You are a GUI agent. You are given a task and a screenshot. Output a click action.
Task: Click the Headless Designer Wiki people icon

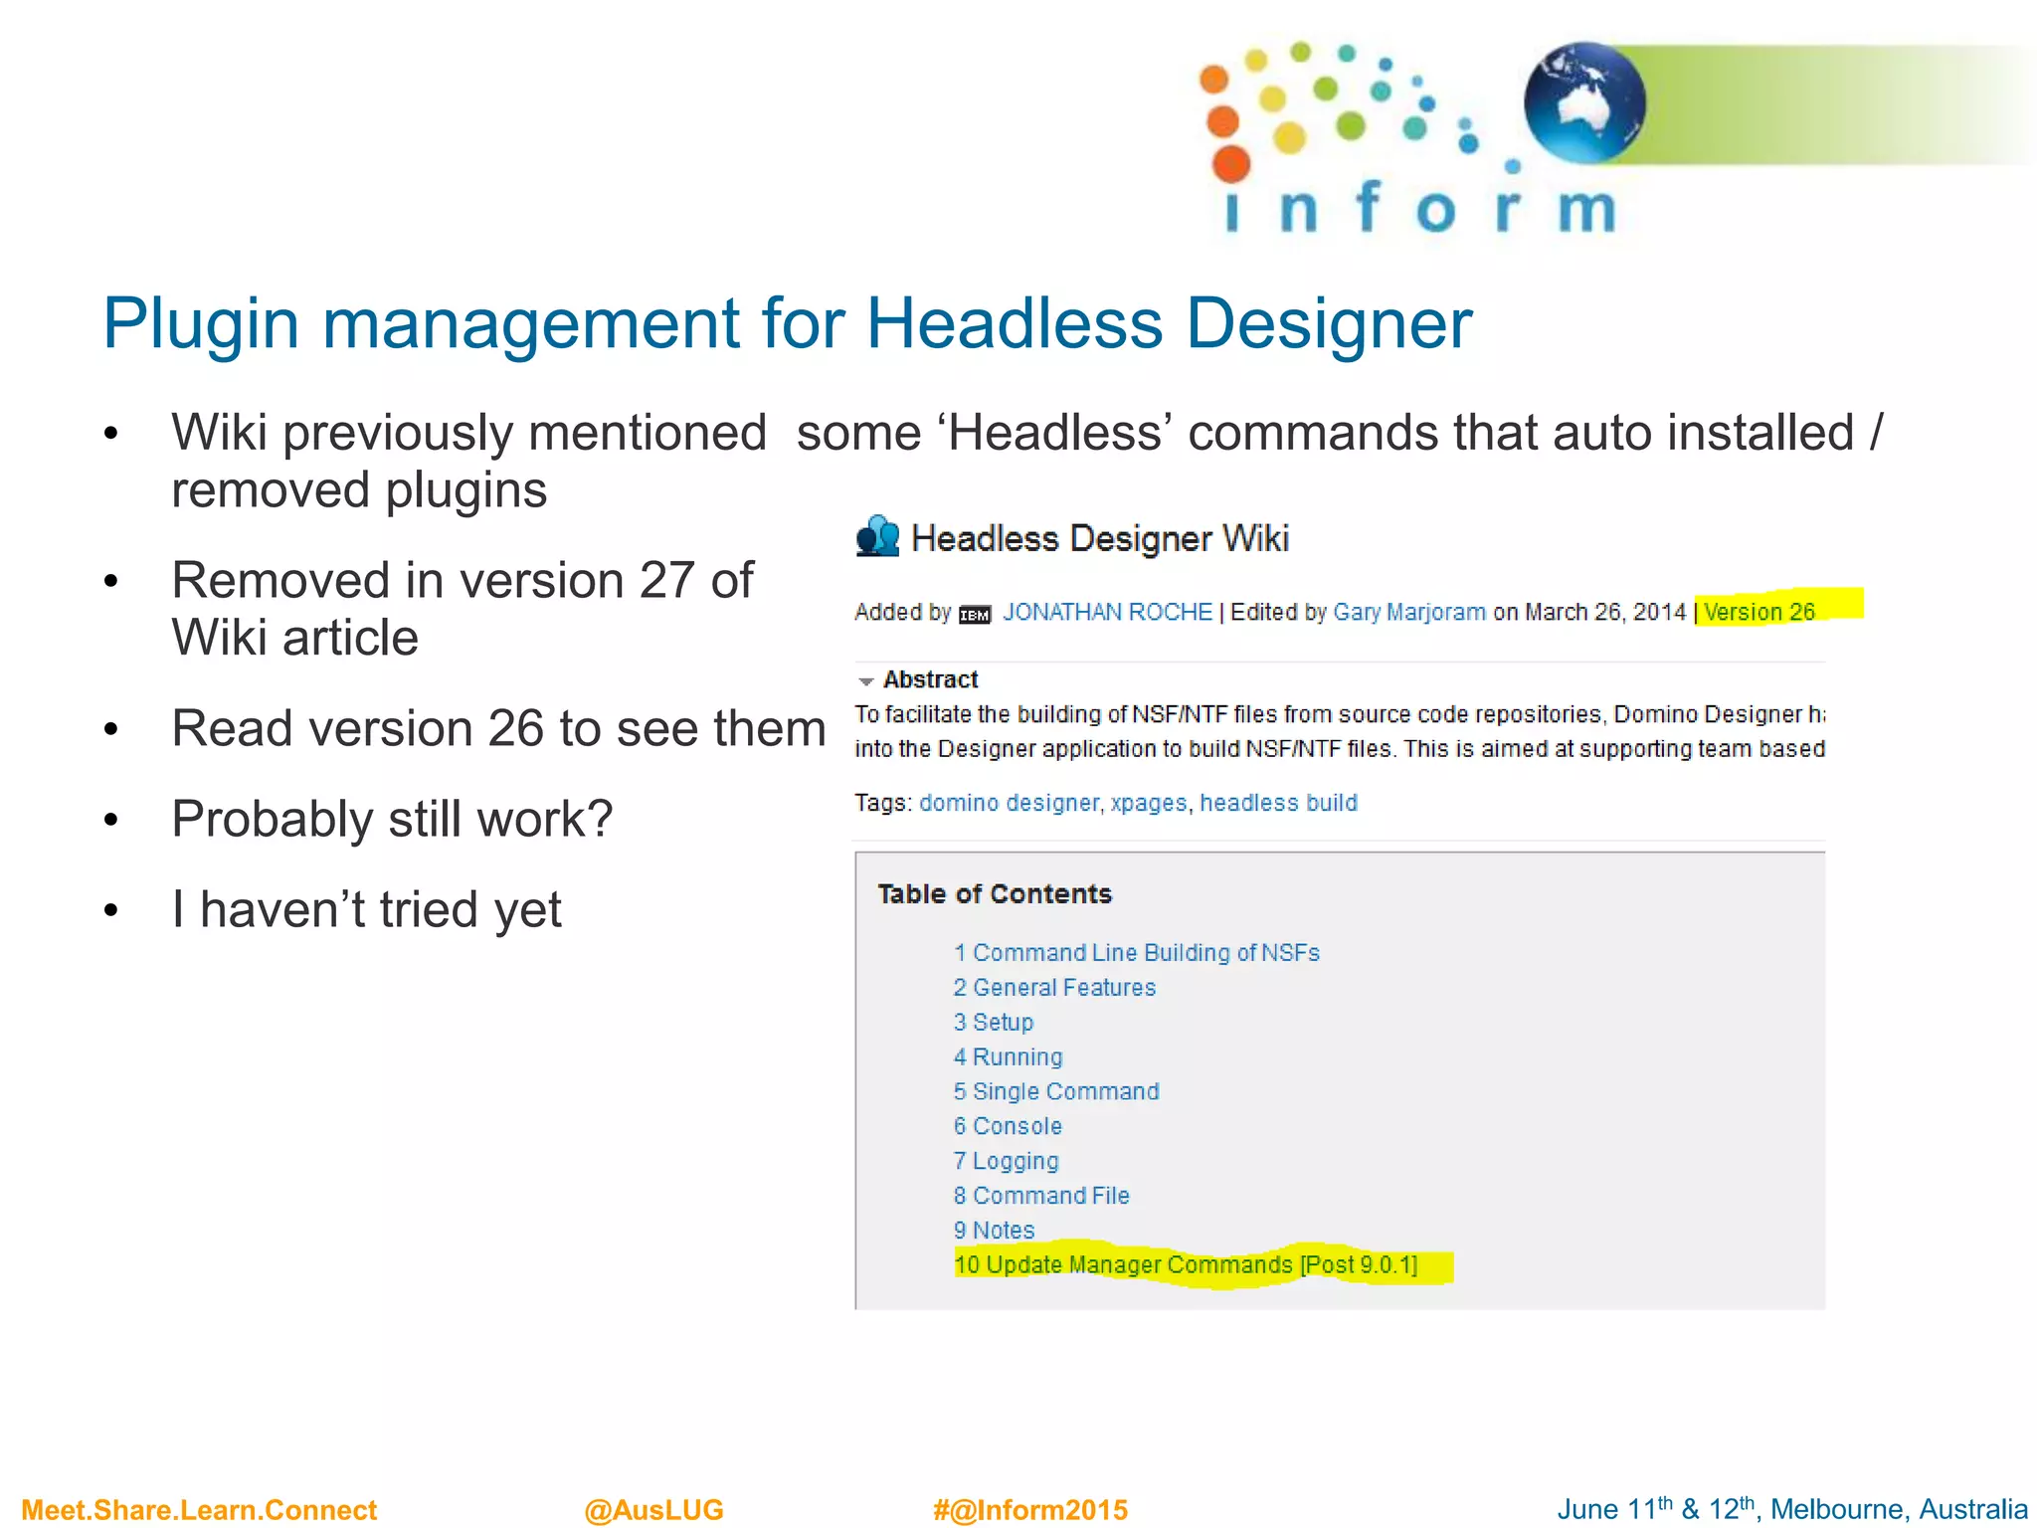coord(877,537)
